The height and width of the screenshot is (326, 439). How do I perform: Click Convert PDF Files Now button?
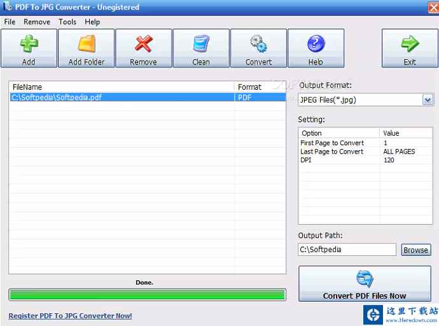[365, 283]
